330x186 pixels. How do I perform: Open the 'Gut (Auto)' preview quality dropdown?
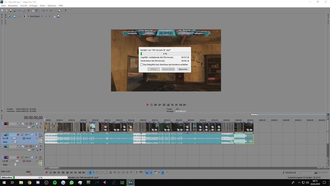pos(35,16)
